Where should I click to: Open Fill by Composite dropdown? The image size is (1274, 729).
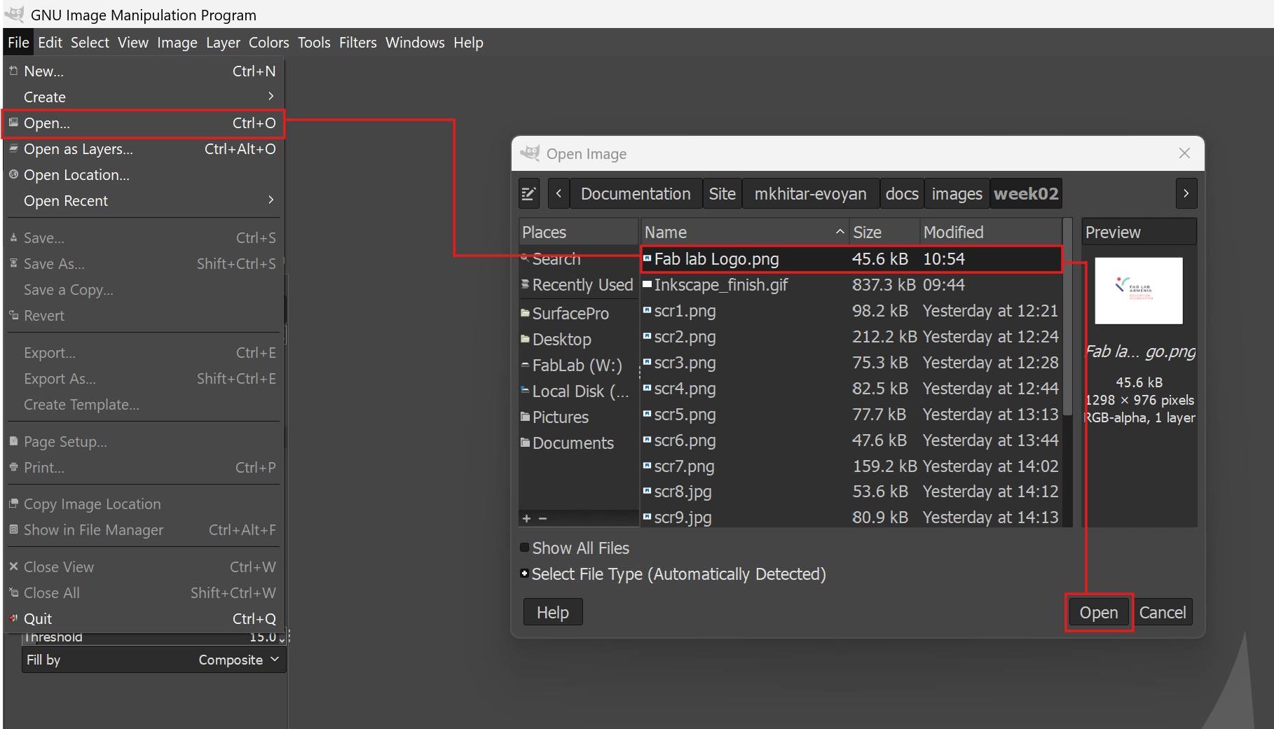coord(153,660)
